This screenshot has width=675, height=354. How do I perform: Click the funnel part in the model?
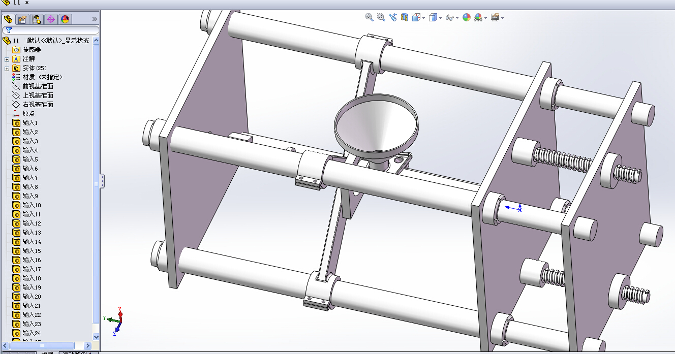coord(377,127)
